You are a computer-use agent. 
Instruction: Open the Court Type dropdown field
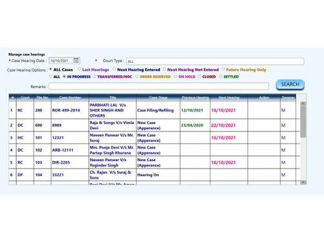coord(215,62)
